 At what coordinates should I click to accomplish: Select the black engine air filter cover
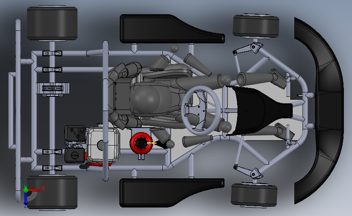(75, 155)
